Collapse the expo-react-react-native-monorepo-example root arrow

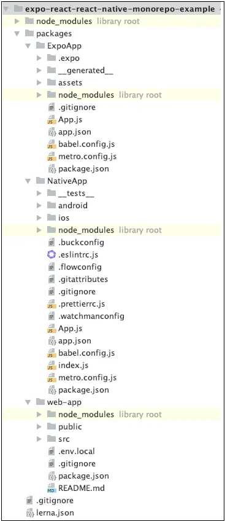coord(7,9)
